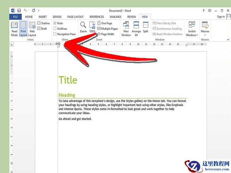Image resolution: width=231 pixels, height=173 pixels.
Task: Undo the last action
Action: tap(25, 10)
